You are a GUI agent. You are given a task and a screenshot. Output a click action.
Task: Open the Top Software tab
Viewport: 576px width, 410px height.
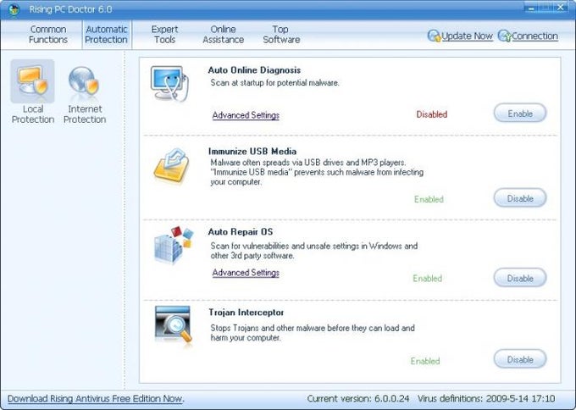click(x=281, y=34)
